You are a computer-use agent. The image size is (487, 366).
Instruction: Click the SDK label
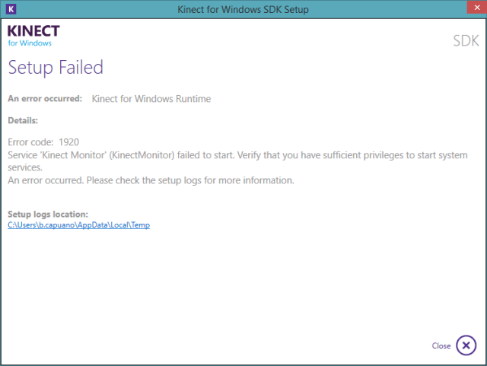click(466, 41)
